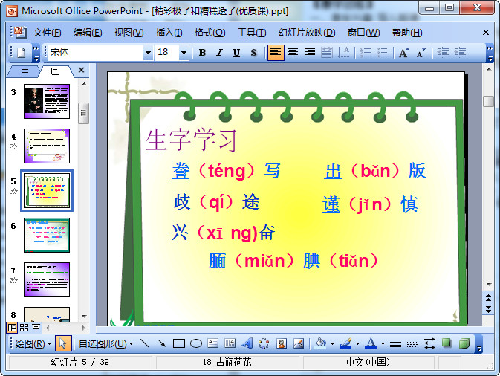Insert a text box from drawing toolbar
The width and height of the screenshot is (500, 376).
click(x=213, y=343)
